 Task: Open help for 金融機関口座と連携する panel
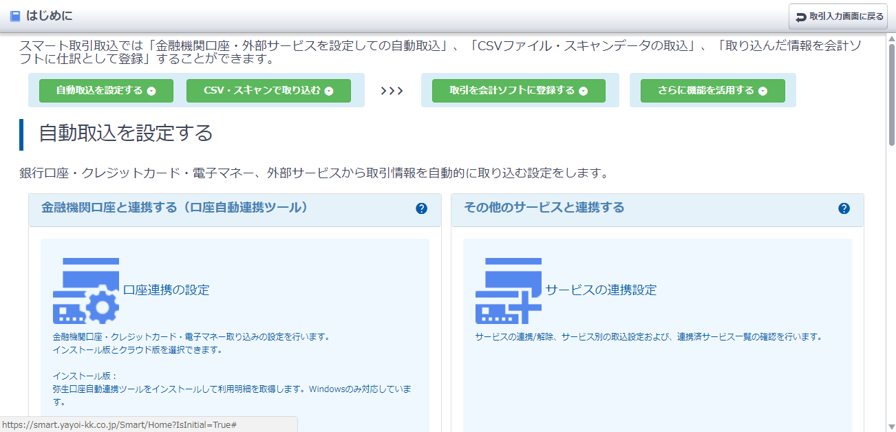(422, 208)
